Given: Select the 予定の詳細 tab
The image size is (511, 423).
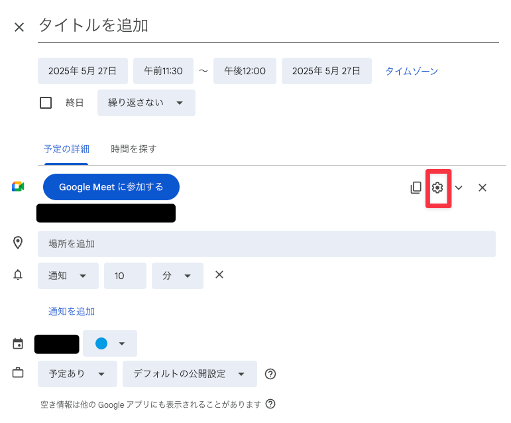Looking at the screenshot, I should coord(66,149).
